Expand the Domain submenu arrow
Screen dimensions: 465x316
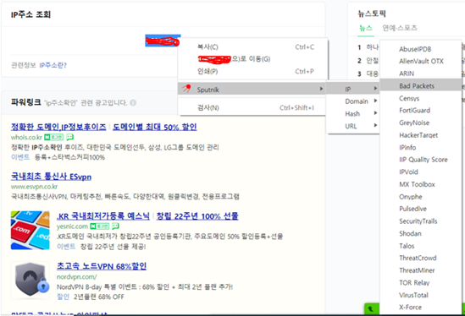[375, 101]
